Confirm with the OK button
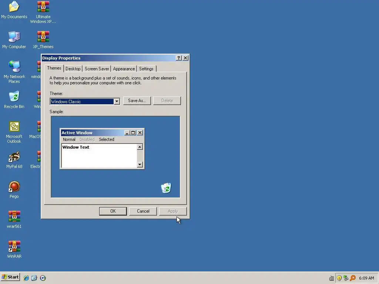The image size is (379, 284). click(113, 211)
